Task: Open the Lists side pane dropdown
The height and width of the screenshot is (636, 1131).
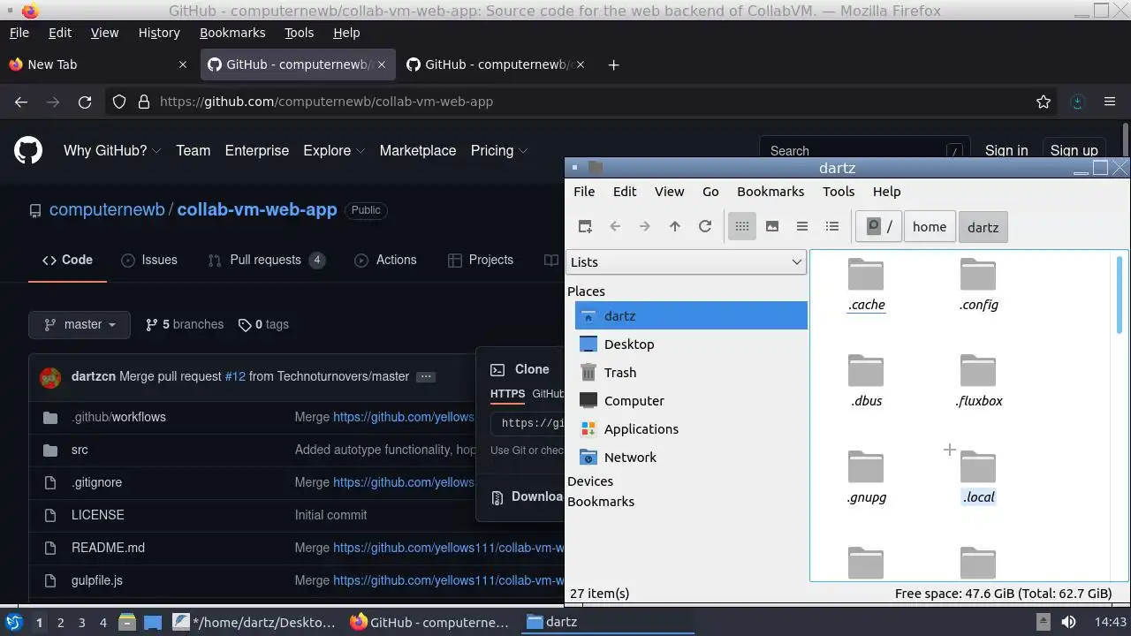Action: click(x=686, y=261)
